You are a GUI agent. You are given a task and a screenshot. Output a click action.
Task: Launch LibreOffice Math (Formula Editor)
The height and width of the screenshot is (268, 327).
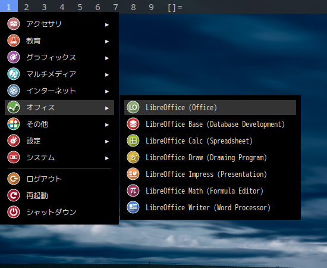click(x=210, y=191)
